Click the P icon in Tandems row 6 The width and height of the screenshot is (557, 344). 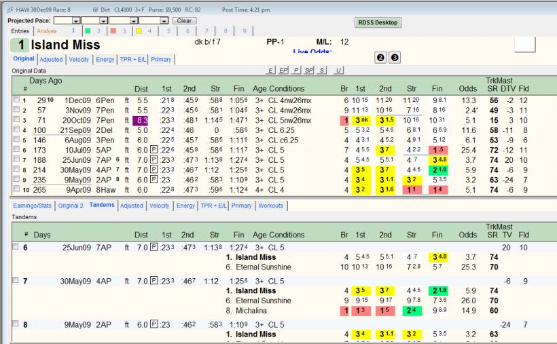pyautogui.click(x=154, y=247)
